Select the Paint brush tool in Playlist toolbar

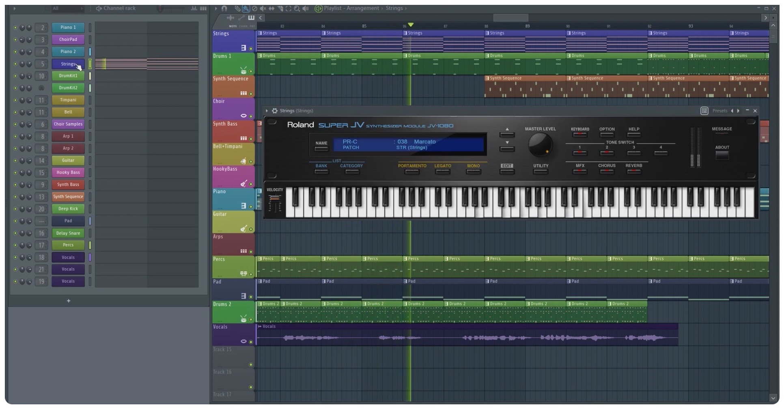[x=246, y=8]
